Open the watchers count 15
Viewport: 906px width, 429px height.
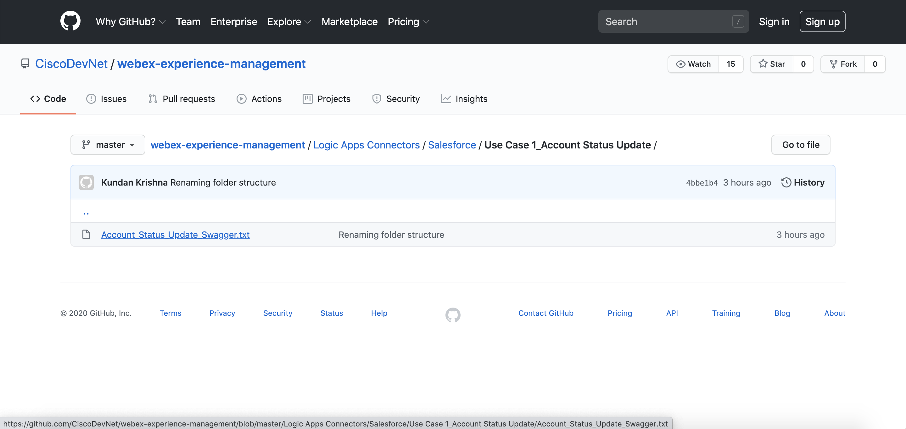coord(731,64)
